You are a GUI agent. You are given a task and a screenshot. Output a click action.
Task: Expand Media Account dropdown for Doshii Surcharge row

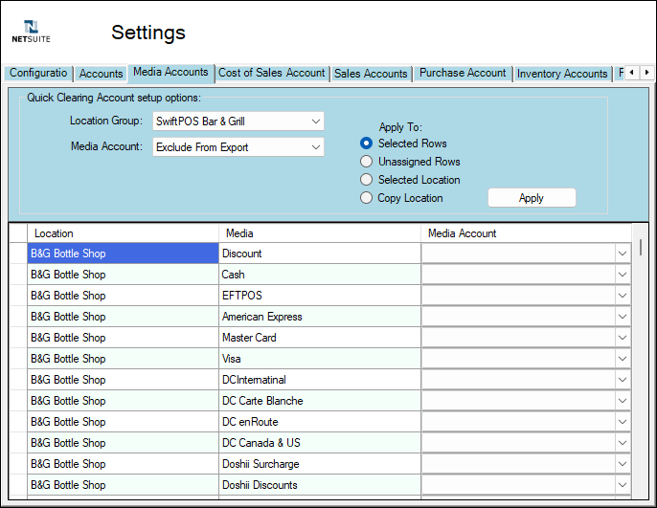pyautogui.click(x=623, y=464)
